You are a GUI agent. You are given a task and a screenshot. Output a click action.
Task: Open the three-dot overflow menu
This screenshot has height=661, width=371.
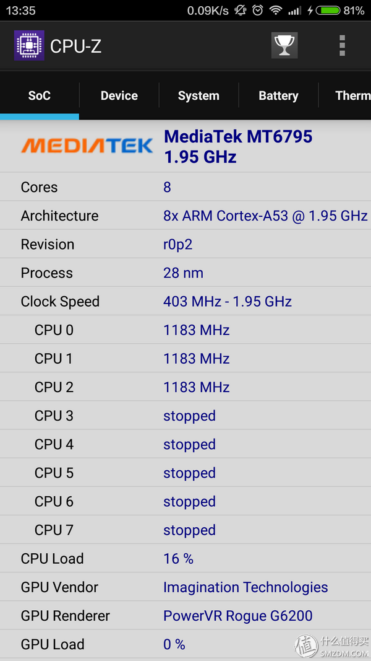[342, 45]
